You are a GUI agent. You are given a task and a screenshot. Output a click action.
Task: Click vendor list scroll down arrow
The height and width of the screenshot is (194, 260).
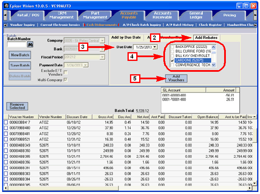[214, 65]
